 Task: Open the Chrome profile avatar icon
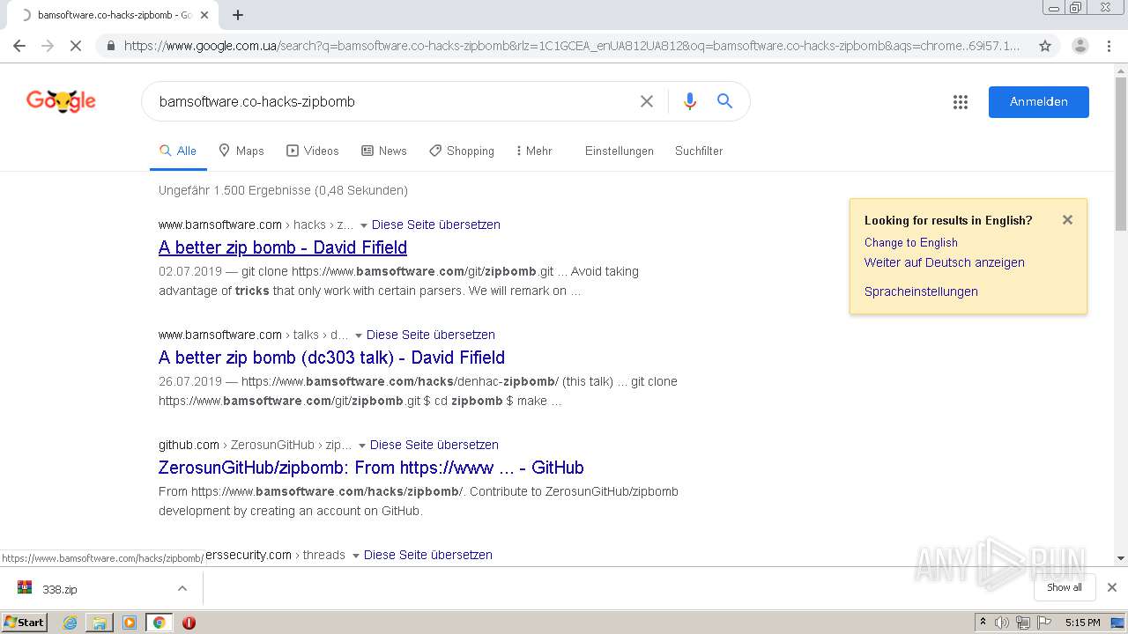click(x=1080, y=46)
